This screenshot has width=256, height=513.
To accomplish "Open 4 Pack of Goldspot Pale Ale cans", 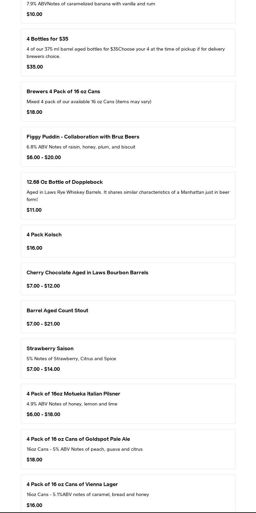I will coord(78,439).
